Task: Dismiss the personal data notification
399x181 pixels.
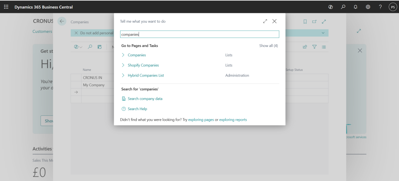Action: point(76,33)
